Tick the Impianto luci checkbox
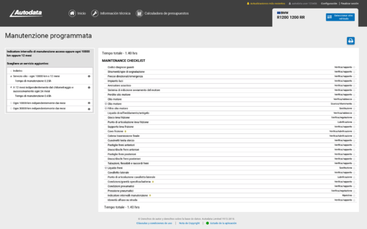Image resolution: width=367 pixels, height=229 pixels. click(354, 81)
